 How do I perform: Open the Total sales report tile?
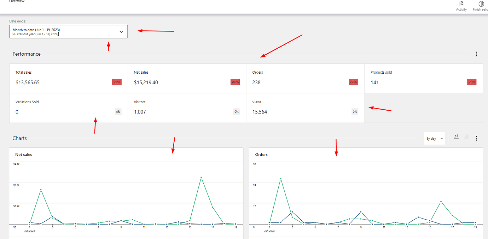[68, 78]
